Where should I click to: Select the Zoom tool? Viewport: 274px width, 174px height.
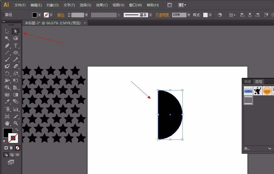[16, 123]
